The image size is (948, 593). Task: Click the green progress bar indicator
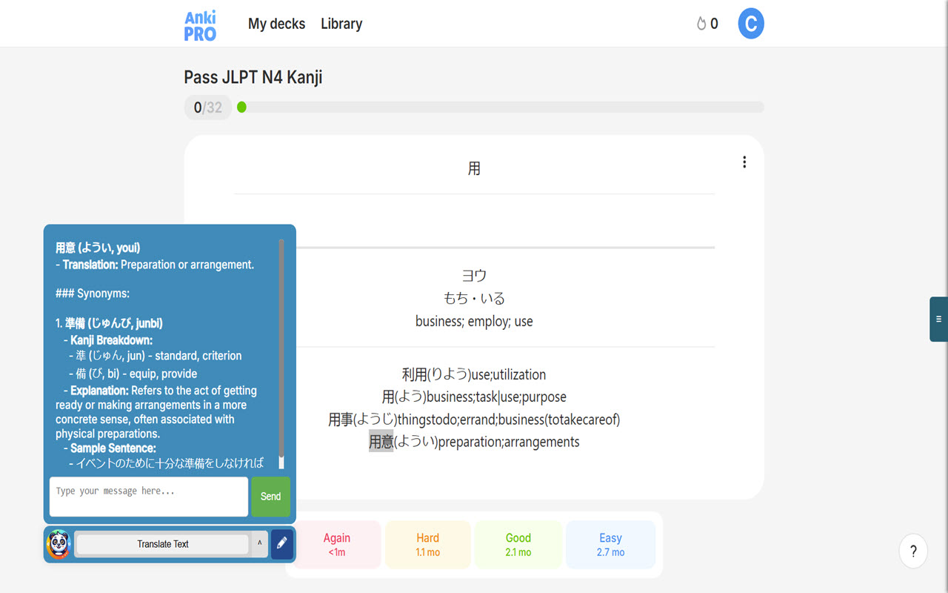pyautogui.click(x=241, y=107)
